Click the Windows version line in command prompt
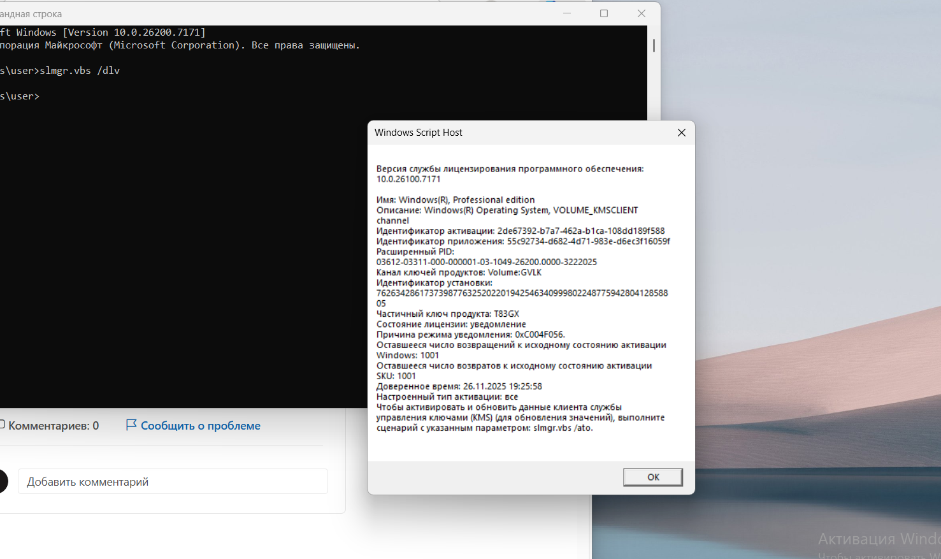The image size is (941, 559). tap(103, 33)
